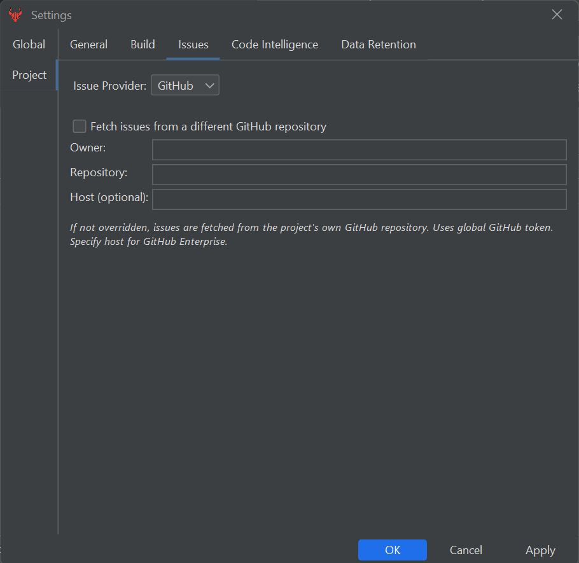Go to the Code Intelligence tab
This screenshot has width=579, height=563.
(274, 45)
